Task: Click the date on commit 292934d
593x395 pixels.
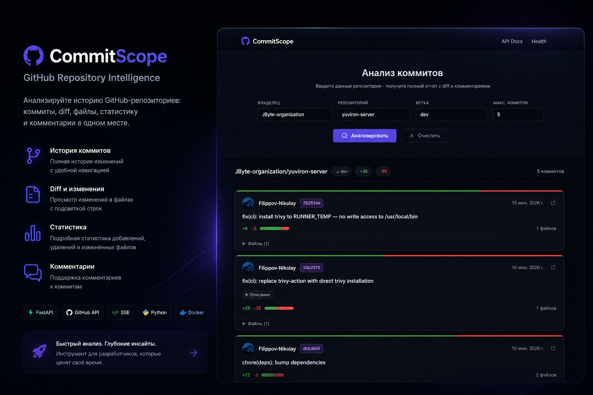Action: pos(528,203)
